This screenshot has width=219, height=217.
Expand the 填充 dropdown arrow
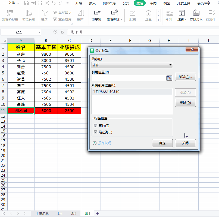point(185,19)
